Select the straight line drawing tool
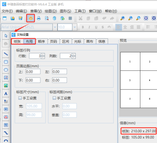This screenshot has height=143, width=157. [6, 54]
